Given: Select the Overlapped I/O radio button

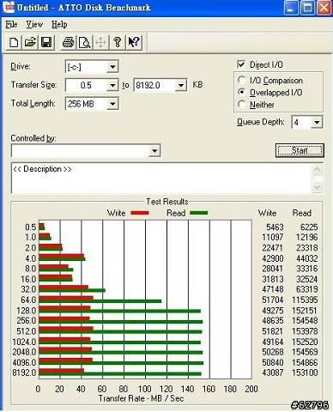Looking at the screenshot, I should (x=242, y=92).
